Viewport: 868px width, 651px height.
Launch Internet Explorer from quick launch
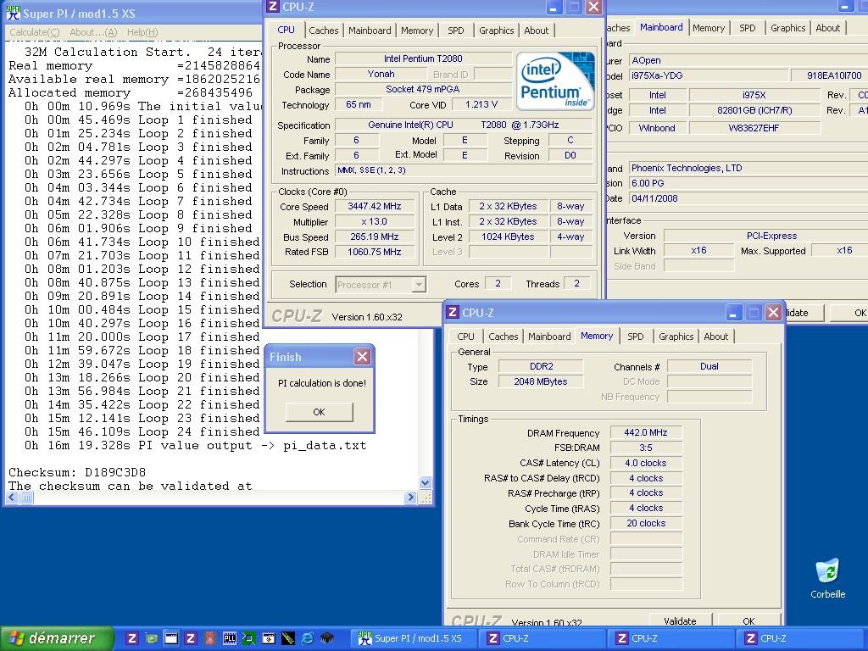pyautogui.click(x=307, y=638)
